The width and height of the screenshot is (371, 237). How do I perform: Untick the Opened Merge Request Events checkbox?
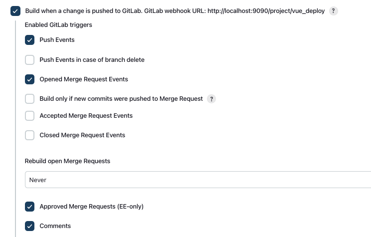30,79
